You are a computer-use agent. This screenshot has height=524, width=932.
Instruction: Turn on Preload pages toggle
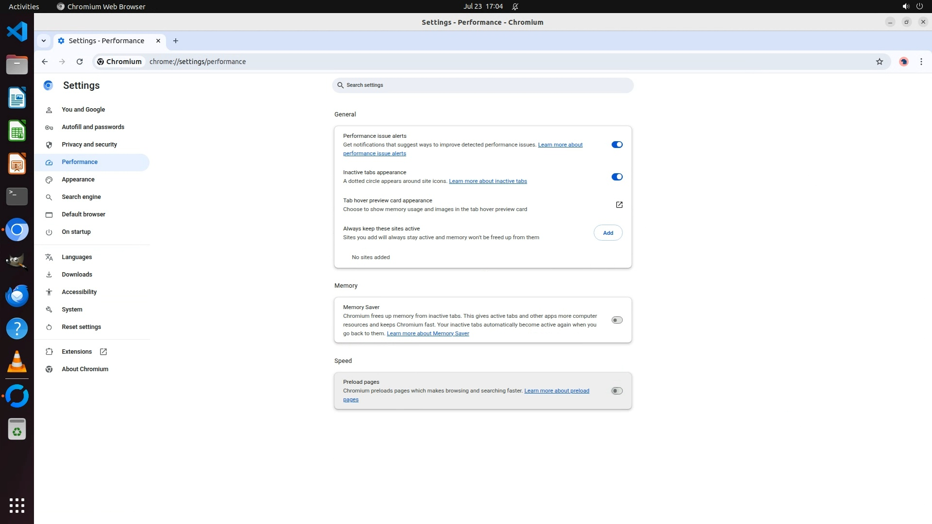616,391
